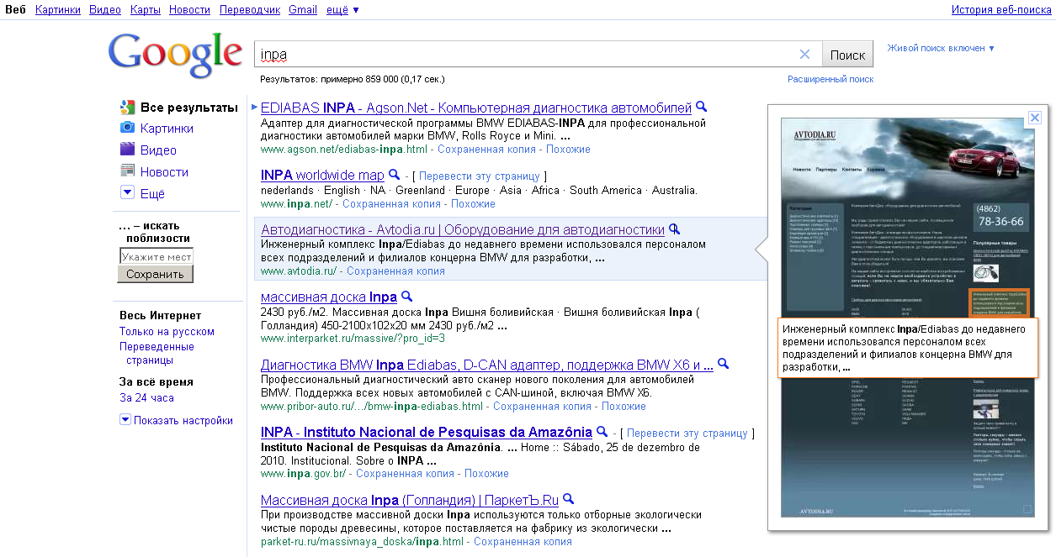Expand the Ещё sidebar category
Viewport: 1056px width, 557px height.
tap(128, 192)
